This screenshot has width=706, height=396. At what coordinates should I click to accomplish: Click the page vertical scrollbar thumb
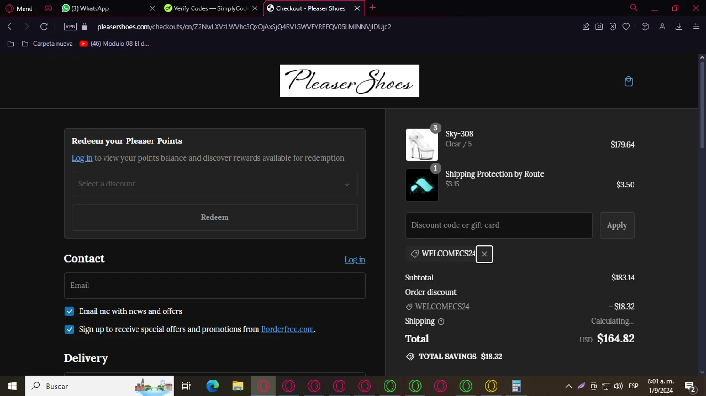click(702, 105)
